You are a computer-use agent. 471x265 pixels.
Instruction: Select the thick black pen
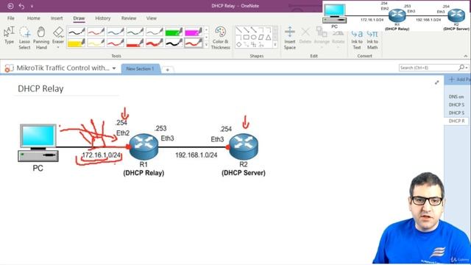(x=174, y=43)
